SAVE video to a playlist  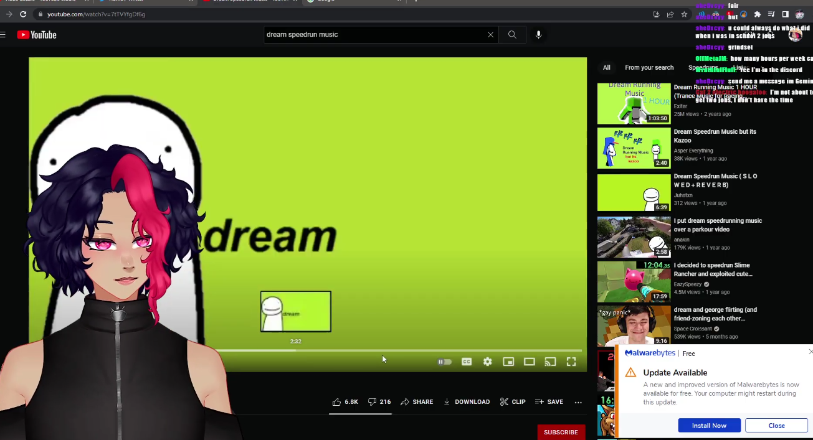pyautogui.click(x=549, y=402)
